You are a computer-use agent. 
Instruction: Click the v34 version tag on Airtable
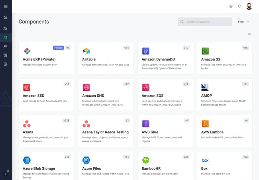127,48
